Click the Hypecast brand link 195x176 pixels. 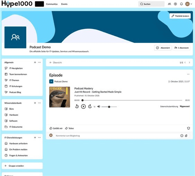pyautogui.click(x=185, y=106)
